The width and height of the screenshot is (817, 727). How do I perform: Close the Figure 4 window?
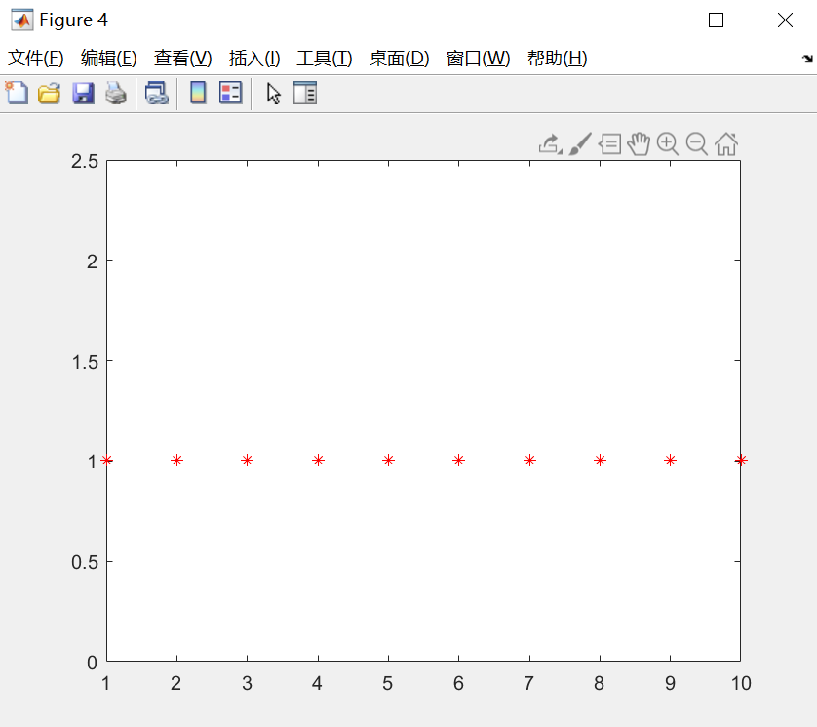pos(785,20)
